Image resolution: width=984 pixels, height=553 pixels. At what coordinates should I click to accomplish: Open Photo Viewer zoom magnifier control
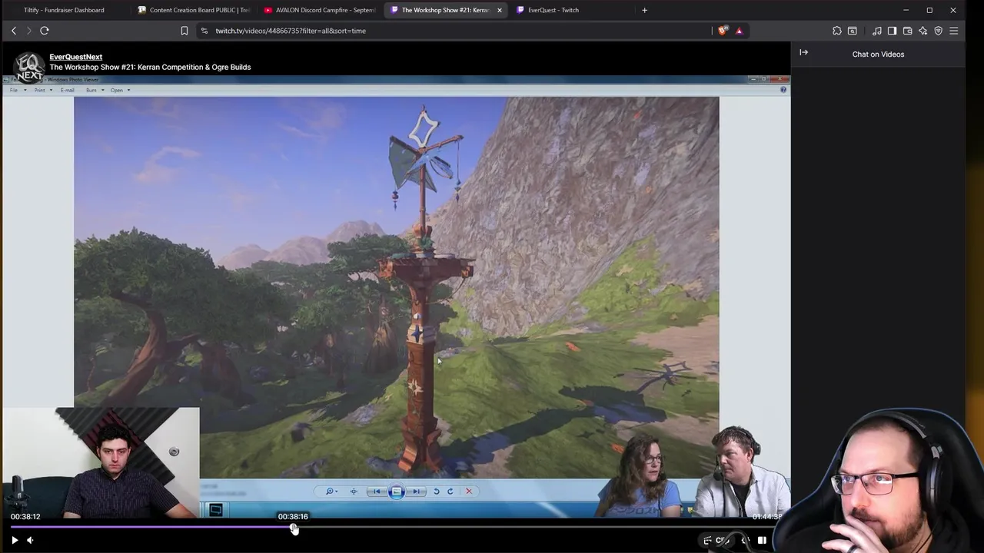pyautogui.click(x=331, y=492)
